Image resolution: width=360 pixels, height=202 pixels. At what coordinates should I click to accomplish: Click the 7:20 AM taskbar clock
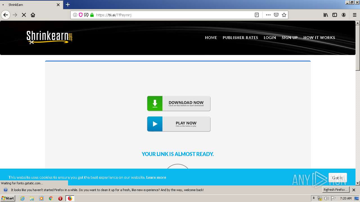346,198
